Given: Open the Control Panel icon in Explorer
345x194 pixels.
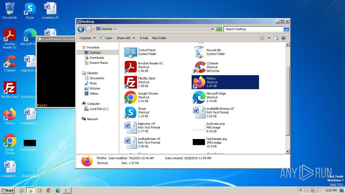Looking at the screenshot, I should pyautogui.click(x=130, y=52).
